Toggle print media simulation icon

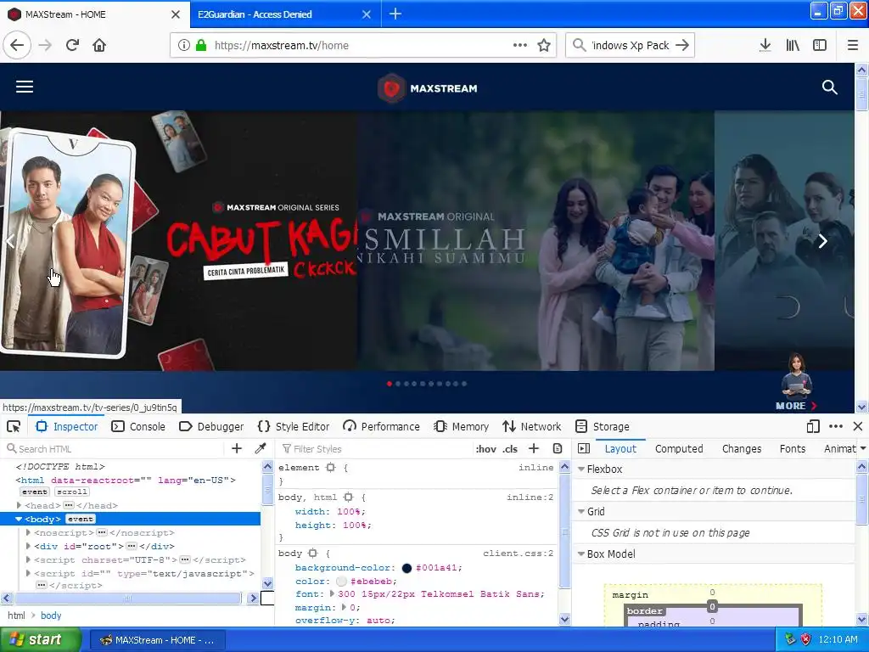(x=558, y=448)
